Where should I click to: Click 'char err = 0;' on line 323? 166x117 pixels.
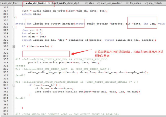32,30
